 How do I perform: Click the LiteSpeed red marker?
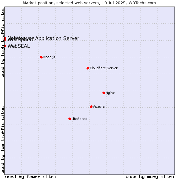pos(70,119)
